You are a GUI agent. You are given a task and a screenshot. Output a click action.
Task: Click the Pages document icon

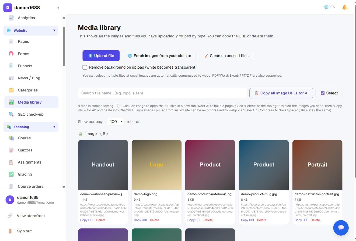11,41
